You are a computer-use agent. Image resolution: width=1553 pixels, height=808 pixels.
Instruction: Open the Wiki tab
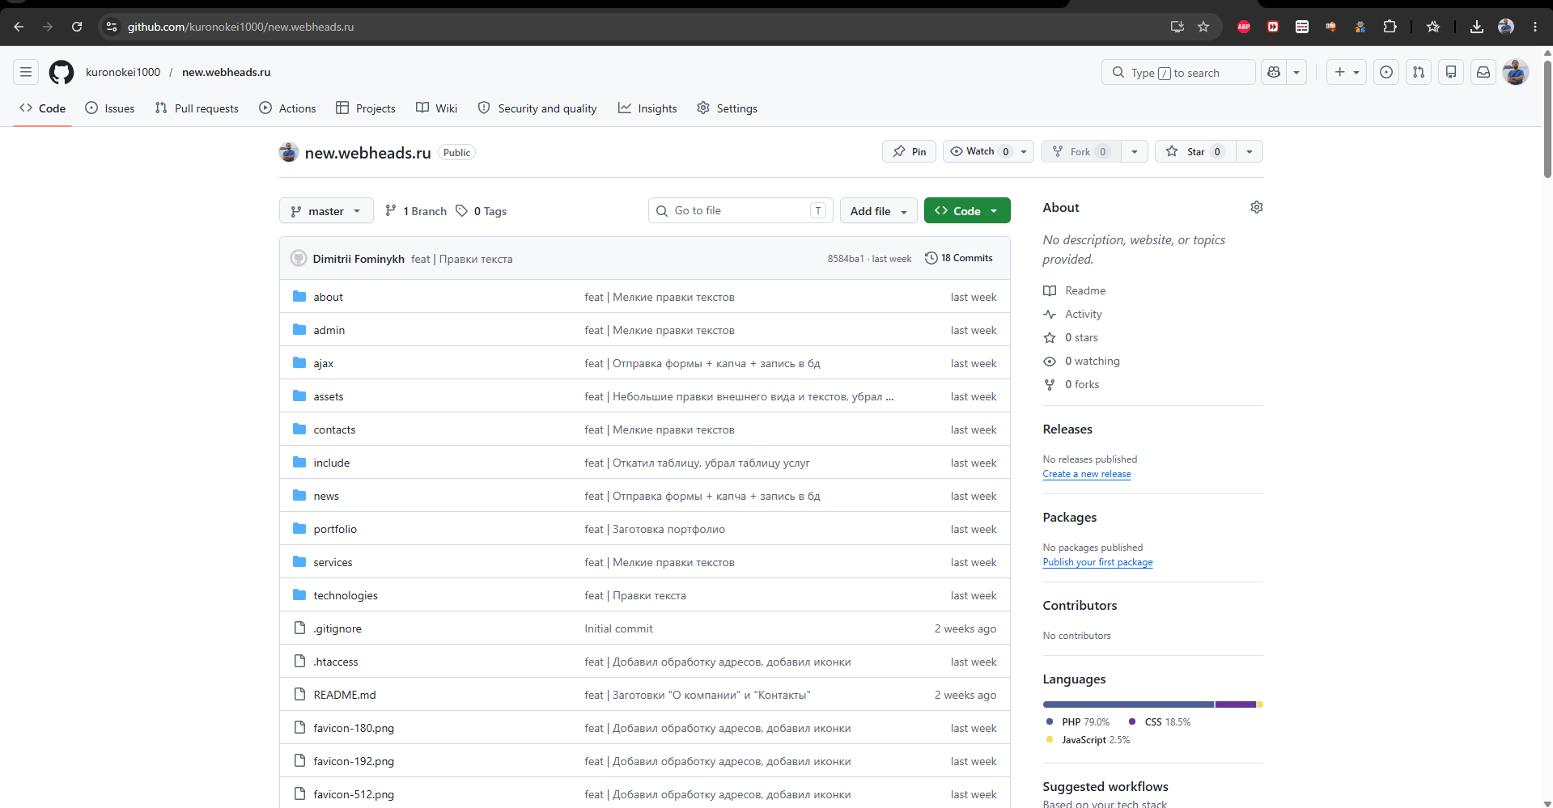pos(437,108)
